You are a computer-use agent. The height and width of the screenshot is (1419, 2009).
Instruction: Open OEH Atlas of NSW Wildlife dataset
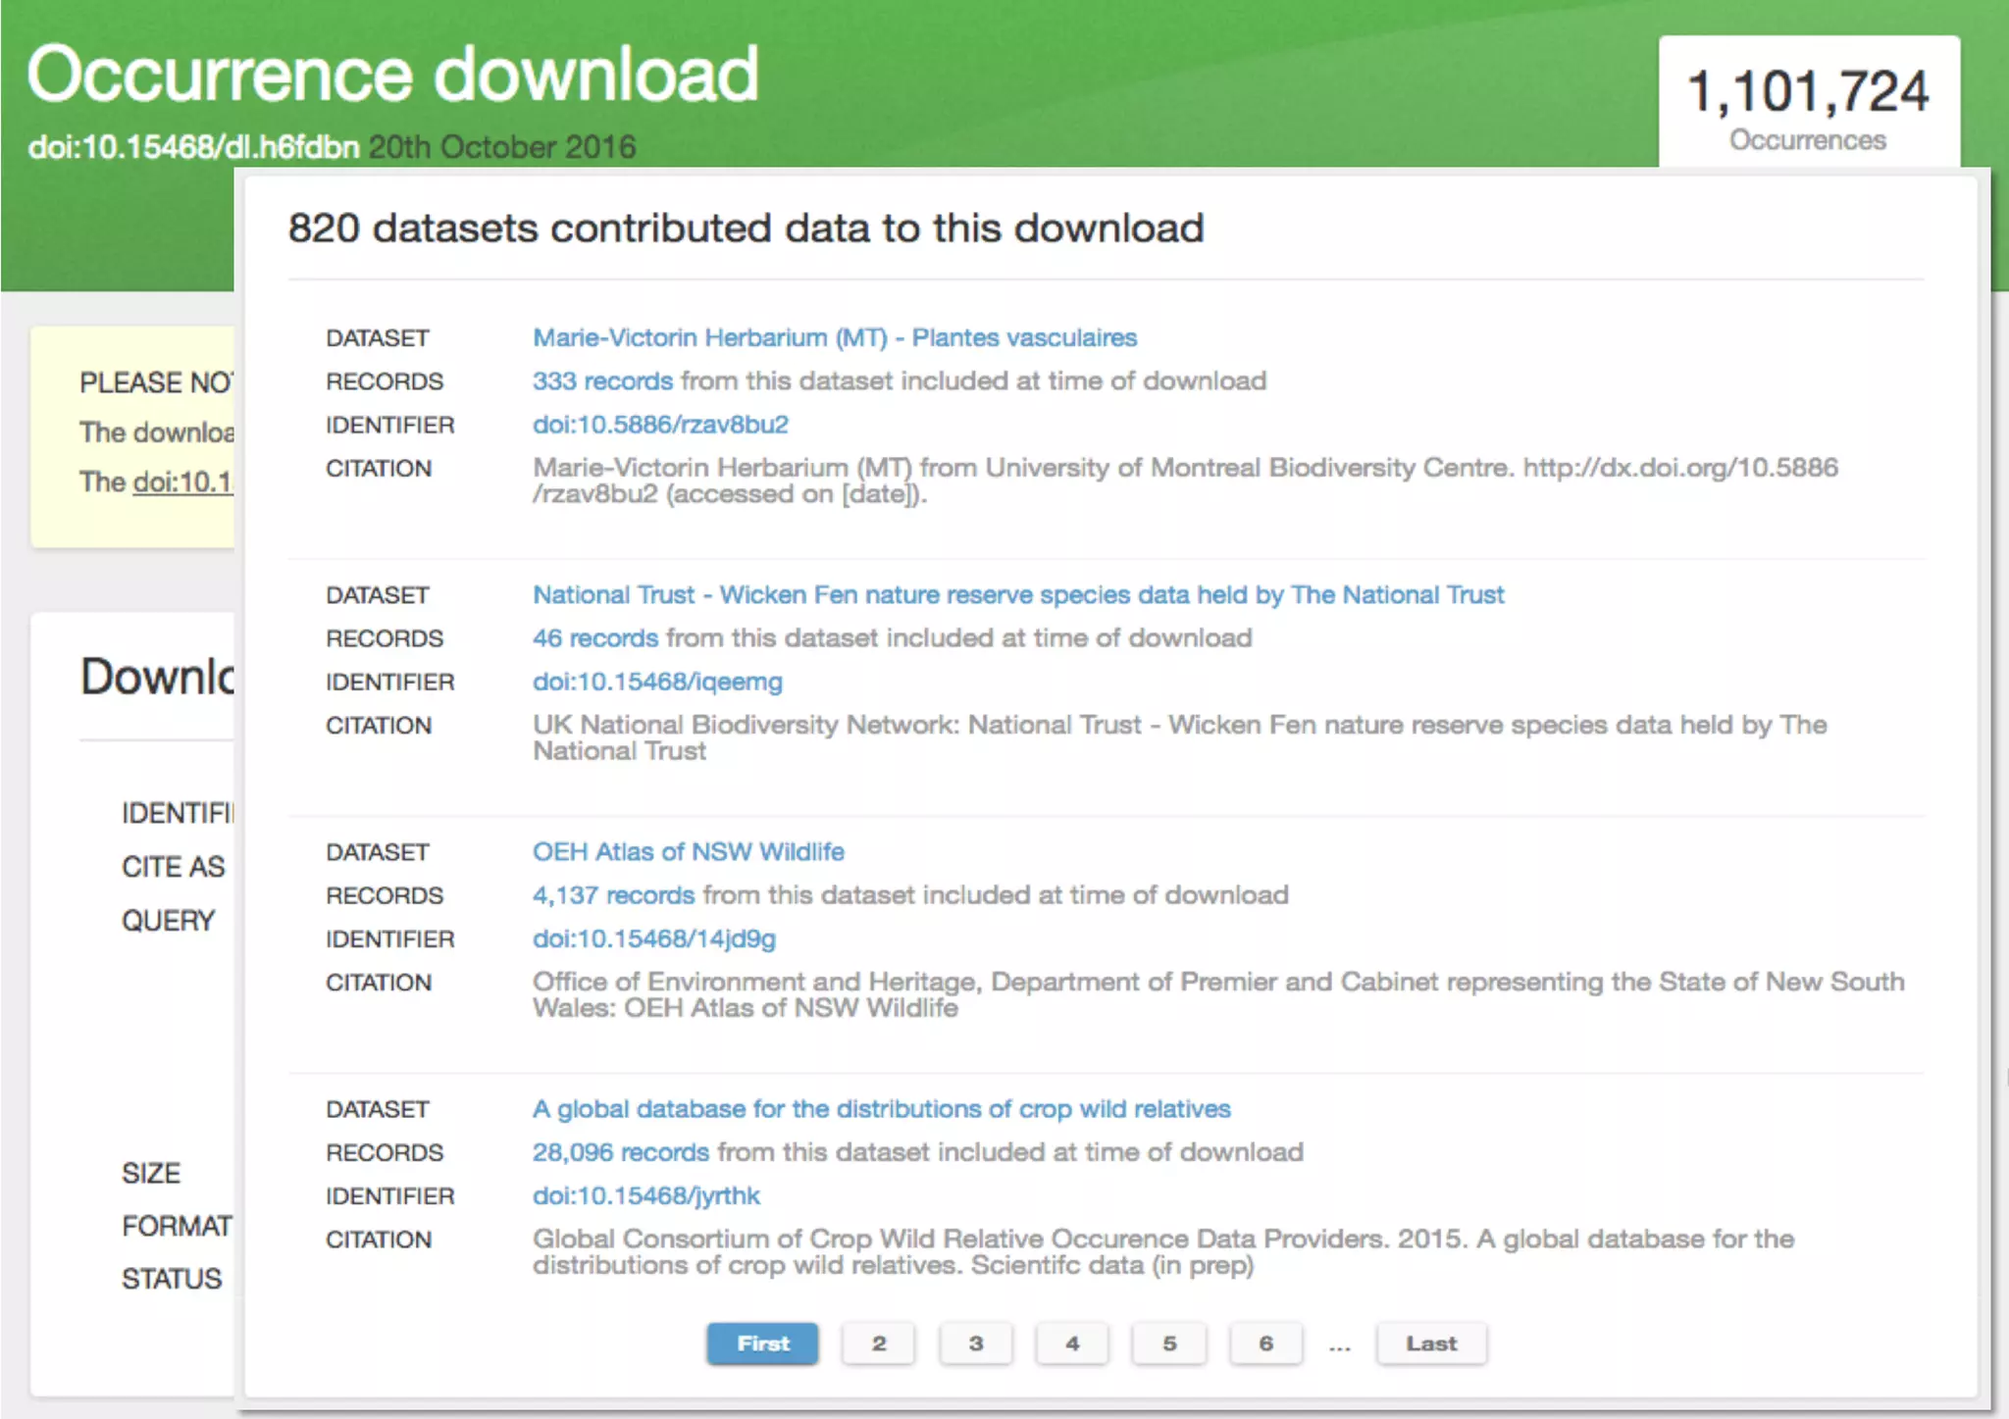pyautogui.click(x=688, y=851)
